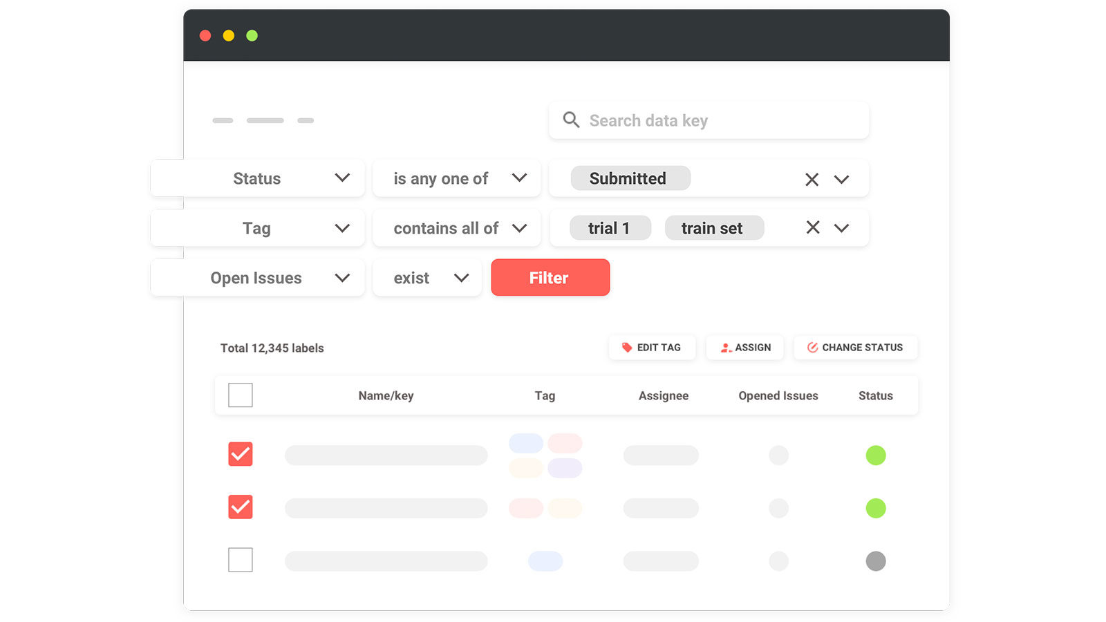This screenshot has height=622, width=1106.
Task: Open the Status filter dropdown
Action: (257, 178)
